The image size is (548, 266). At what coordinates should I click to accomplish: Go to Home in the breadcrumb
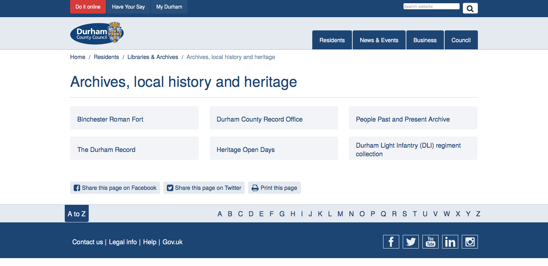[78, 57]
